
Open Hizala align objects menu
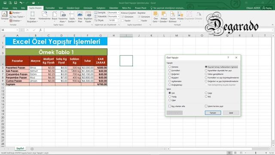tap(180, 17)
